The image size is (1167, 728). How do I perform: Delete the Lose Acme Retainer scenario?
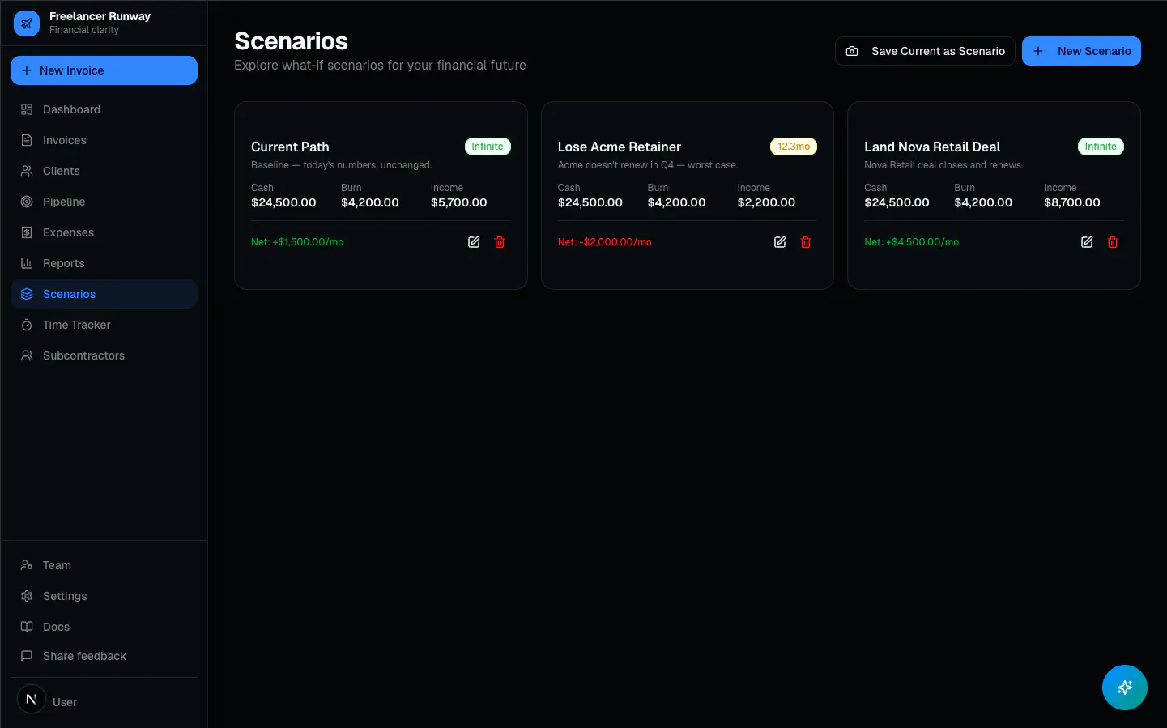click(806, 242)
